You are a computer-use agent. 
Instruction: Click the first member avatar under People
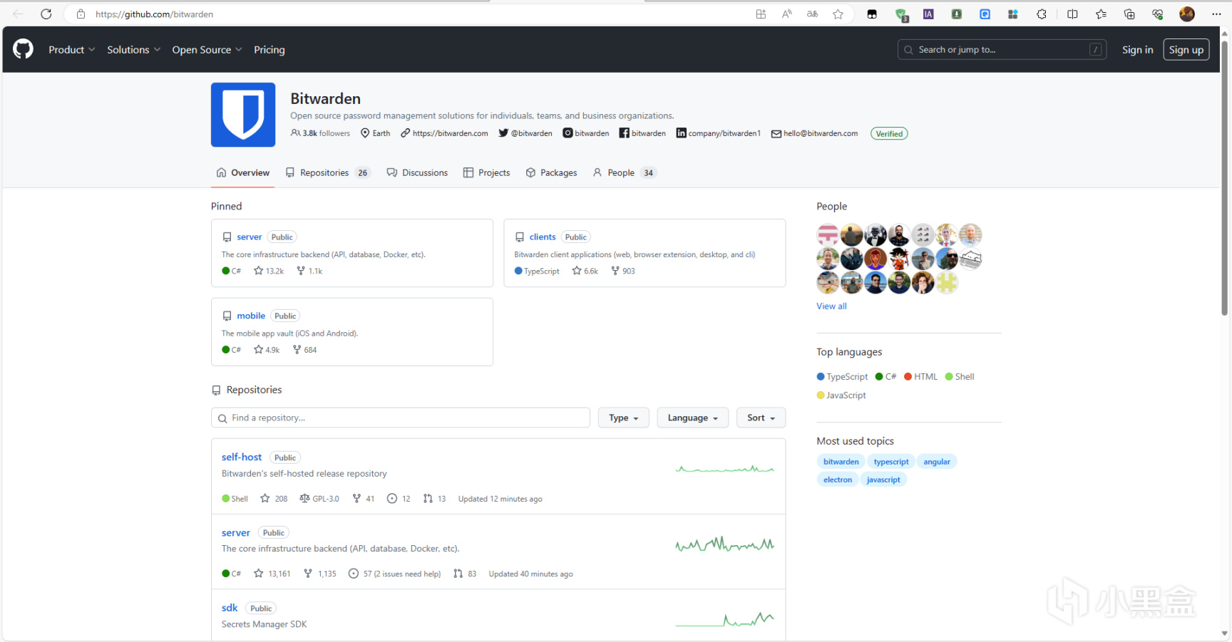click(x=828, y=234)
